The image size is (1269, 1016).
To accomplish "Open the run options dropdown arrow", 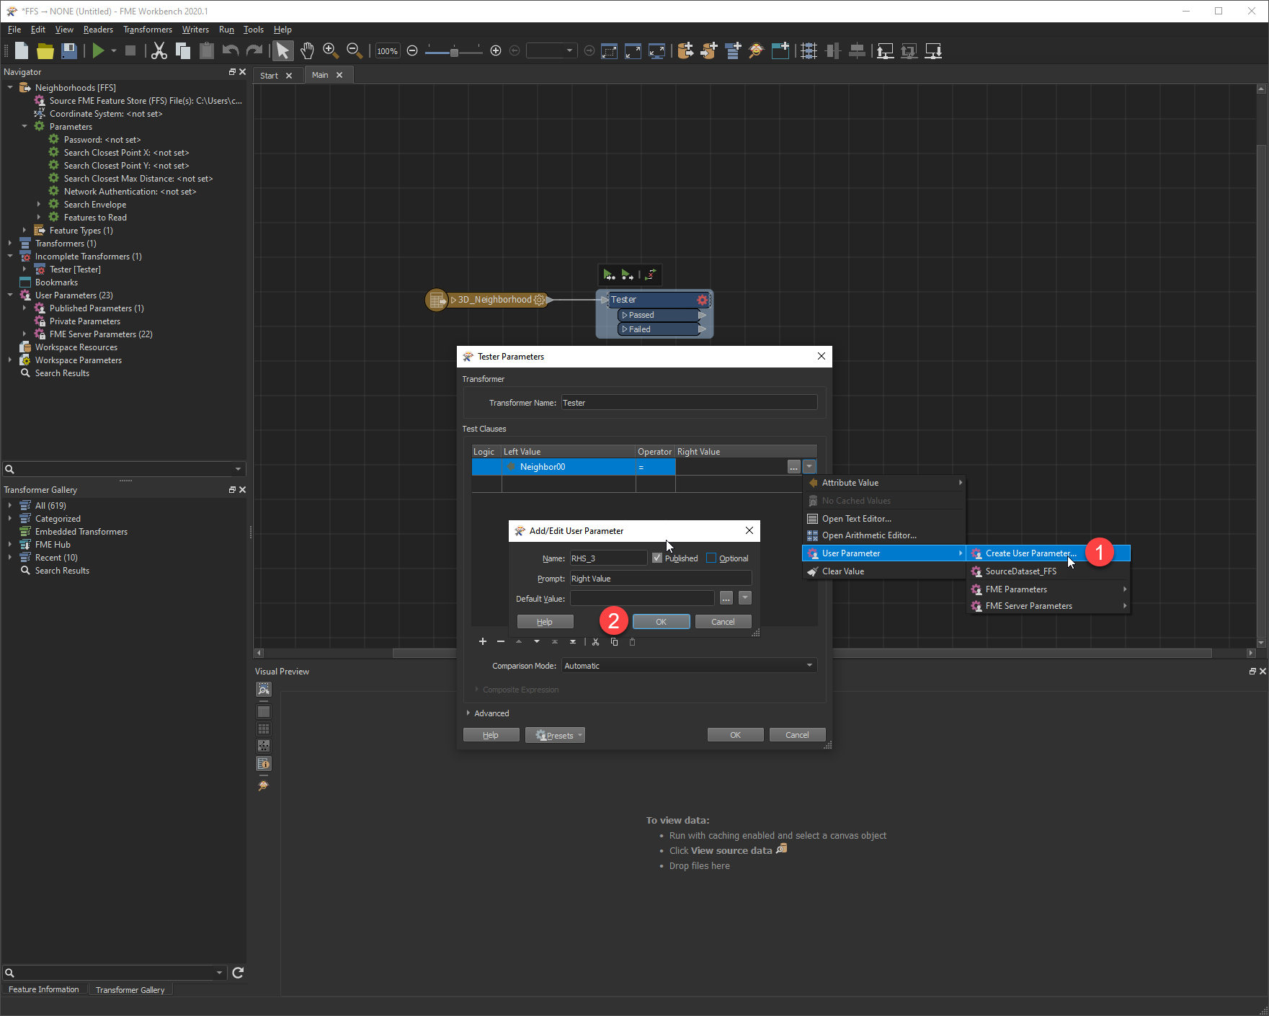I will point(114,50).
